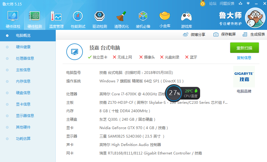Click the 三星 SAM0B25 S24D360 monitor value
This screenshot has width=267, height=162.
pyautogui.click(x=132, y=136)
